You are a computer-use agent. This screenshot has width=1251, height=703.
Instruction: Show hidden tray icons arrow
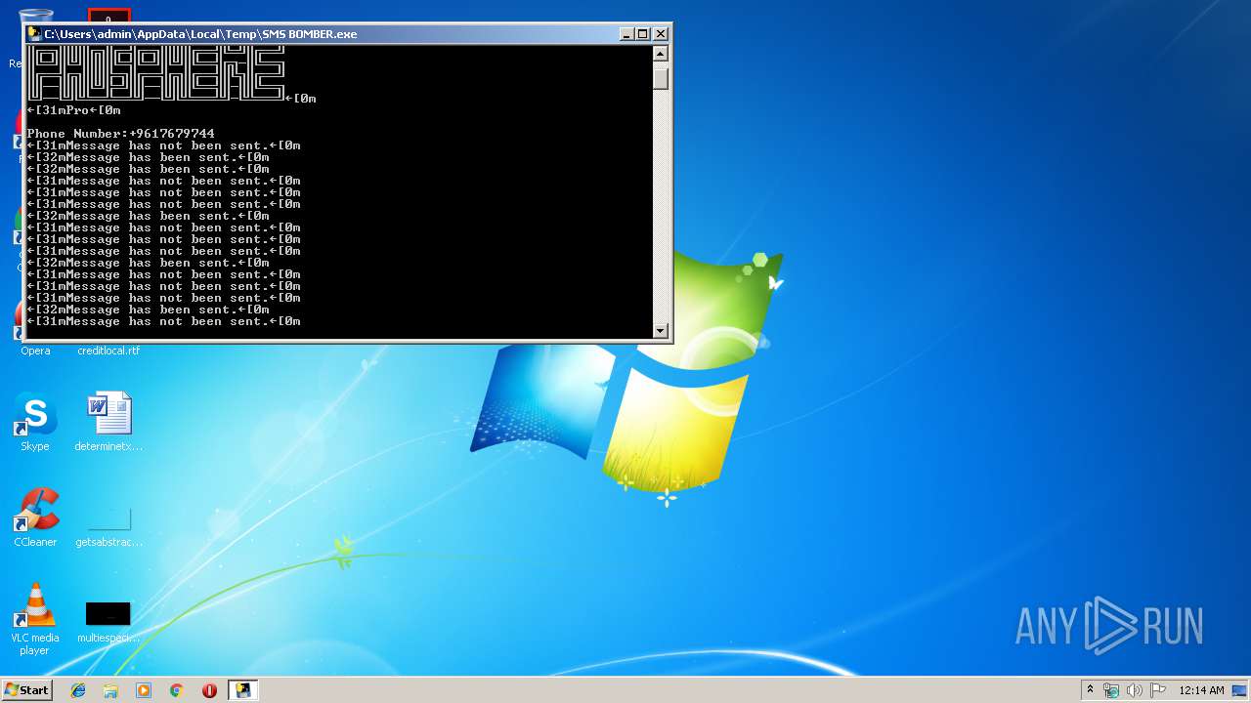(x=1090, y=690)
